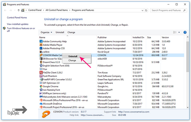191x122 pixels.
Task: Click the Microsoft OneDrive list icon
Action: click(x=41, y=103)
